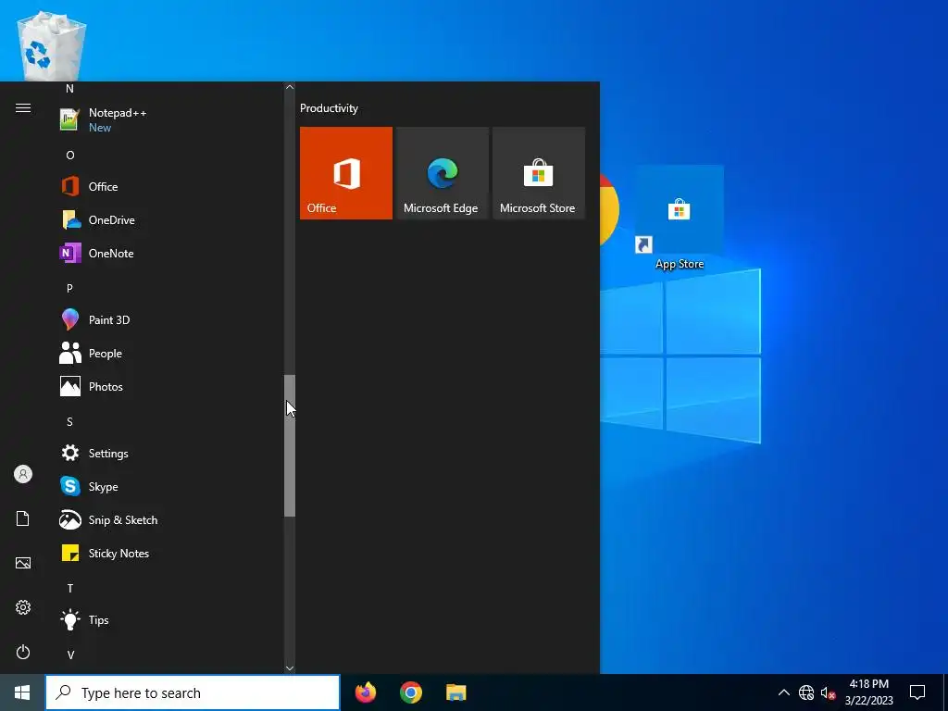
Task: Click the app list scrollbar thumb
Action: tap(290, 445)
